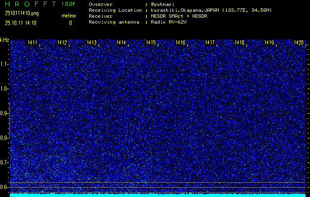Click the kHz axis unit label
The height and width of the screenshot is (197, 310).
click(x=4, y=40)
